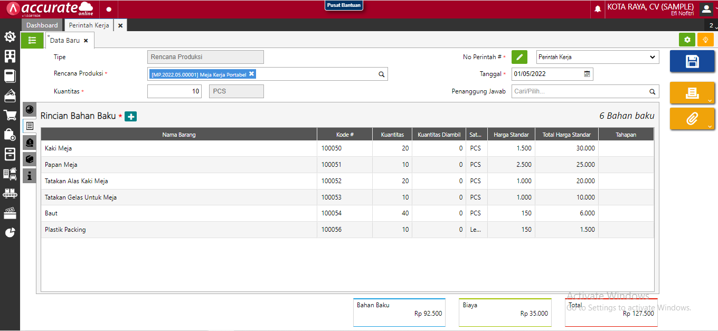Open the fixed assets building-truck icon

pyautogui.click(x=10, y=174)
